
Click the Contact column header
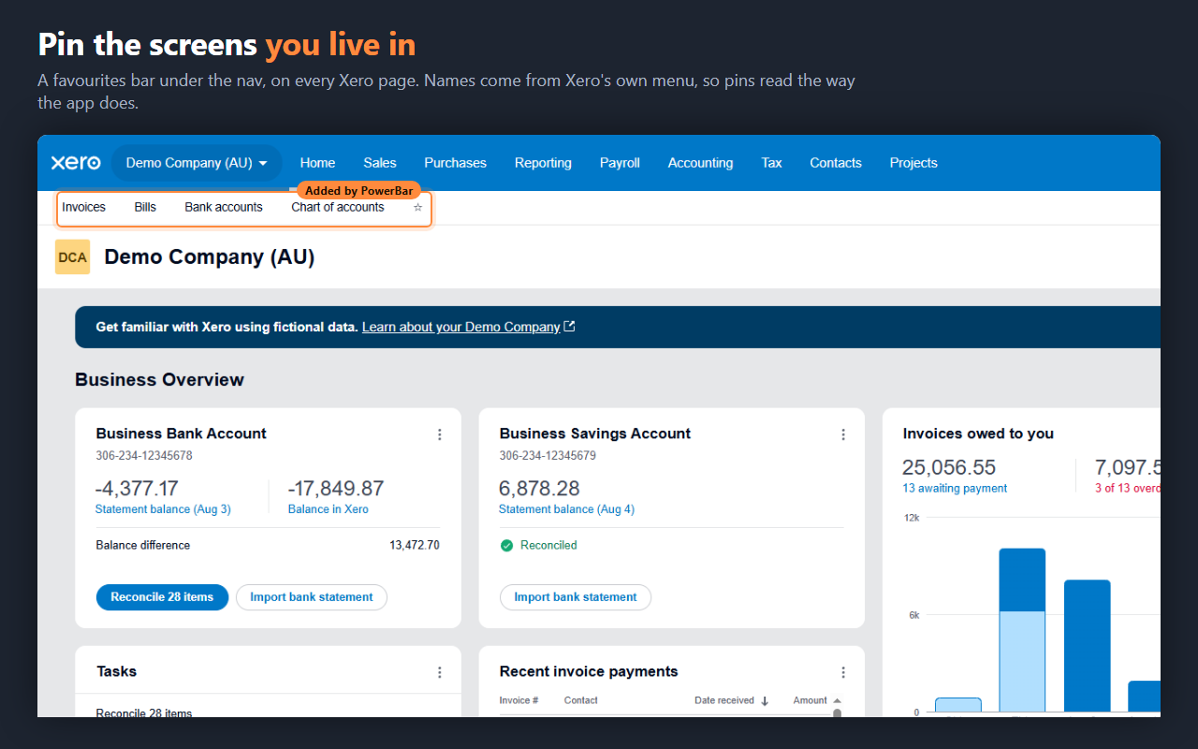tap(581, 700)
